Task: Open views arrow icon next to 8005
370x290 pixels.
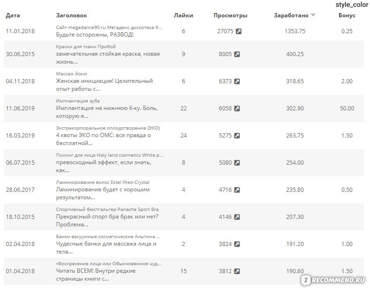Action: pos(237,54)
